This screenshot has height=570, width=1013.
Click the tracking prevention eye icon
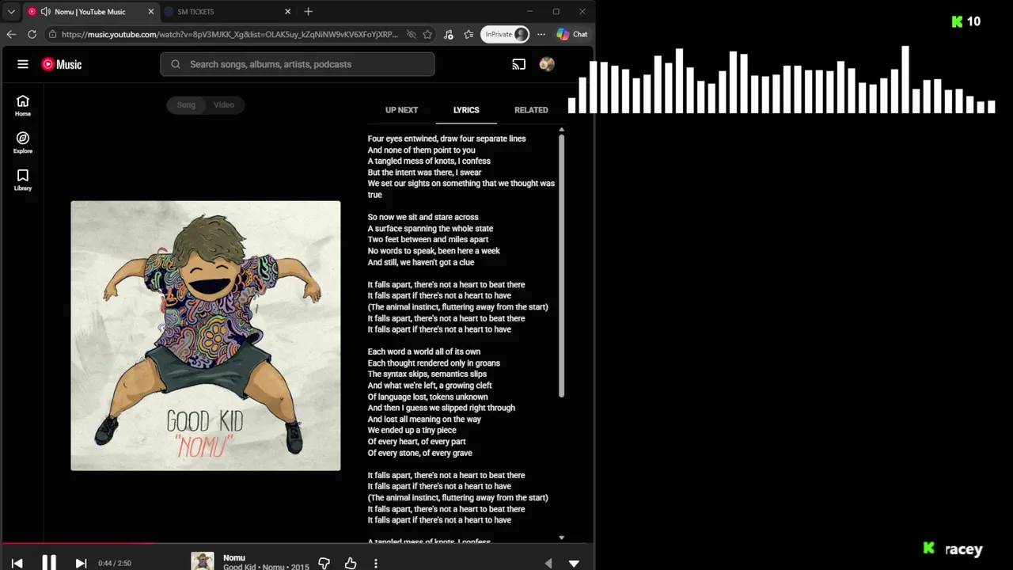click(411, 34)
